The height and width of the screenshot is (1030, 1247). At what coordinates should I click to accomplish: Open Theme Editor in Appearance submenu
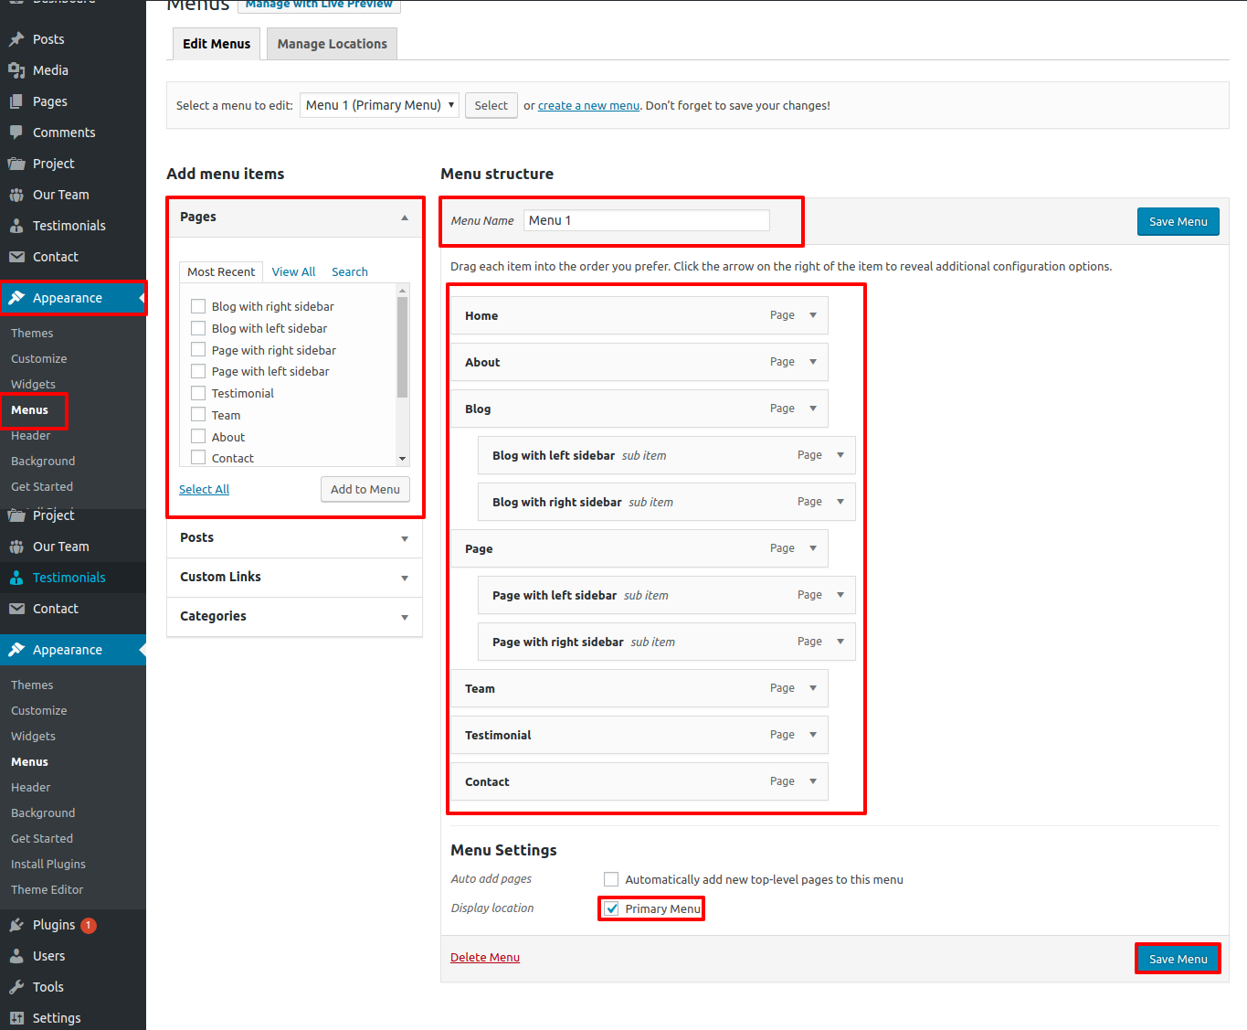[47, 889]
